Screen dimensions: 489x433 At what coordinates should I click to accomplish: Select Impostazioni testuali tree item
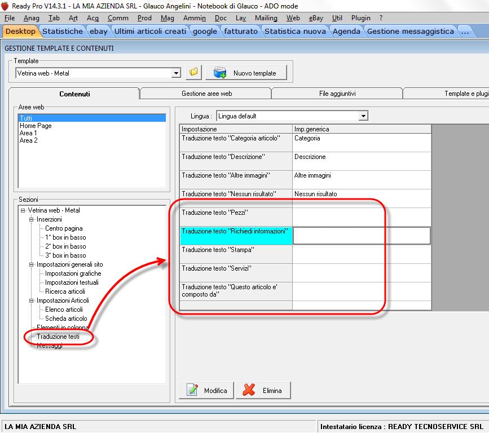point(72,282)
